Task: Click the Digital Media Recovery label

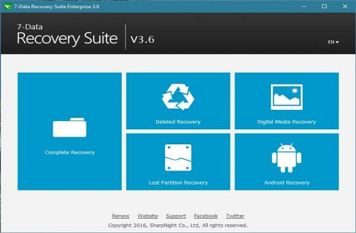Action: [287, 122]
